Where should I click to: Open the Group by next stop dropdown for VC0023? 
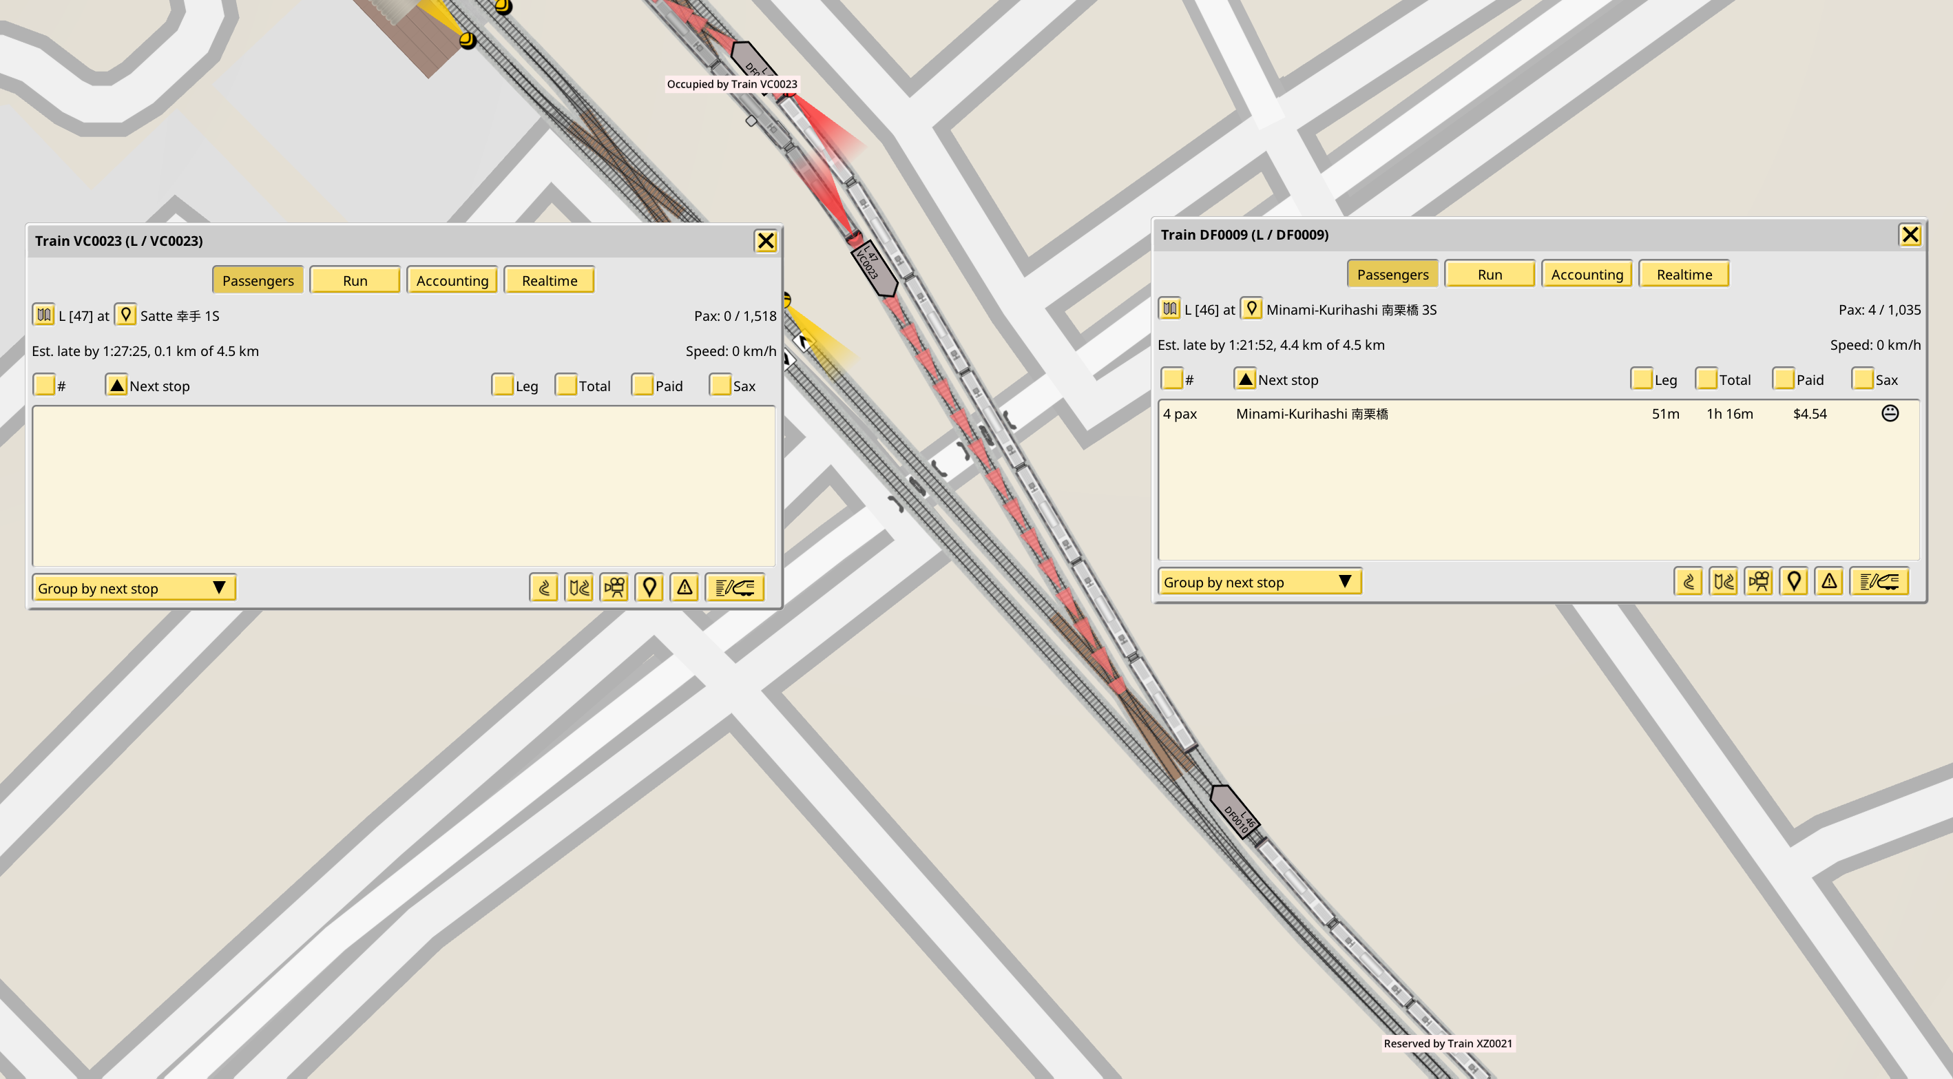(134, 587)
